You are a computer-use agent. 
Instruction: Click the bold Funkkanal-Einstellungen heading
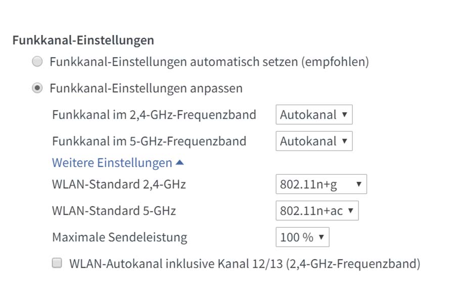click(83, 40)
